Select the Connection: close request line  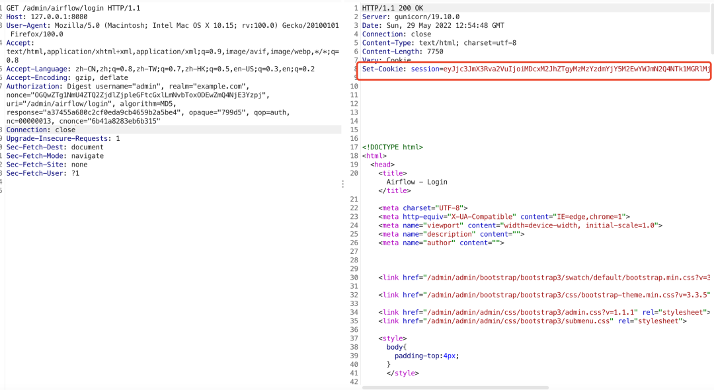41,130
